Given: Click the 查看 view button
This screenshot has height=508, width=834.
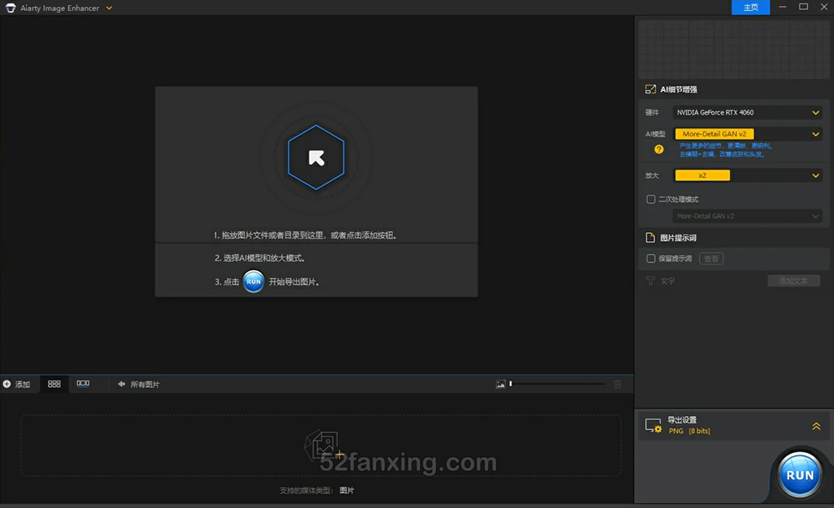Looking at the screenshot, I should [x=711, y=259].
